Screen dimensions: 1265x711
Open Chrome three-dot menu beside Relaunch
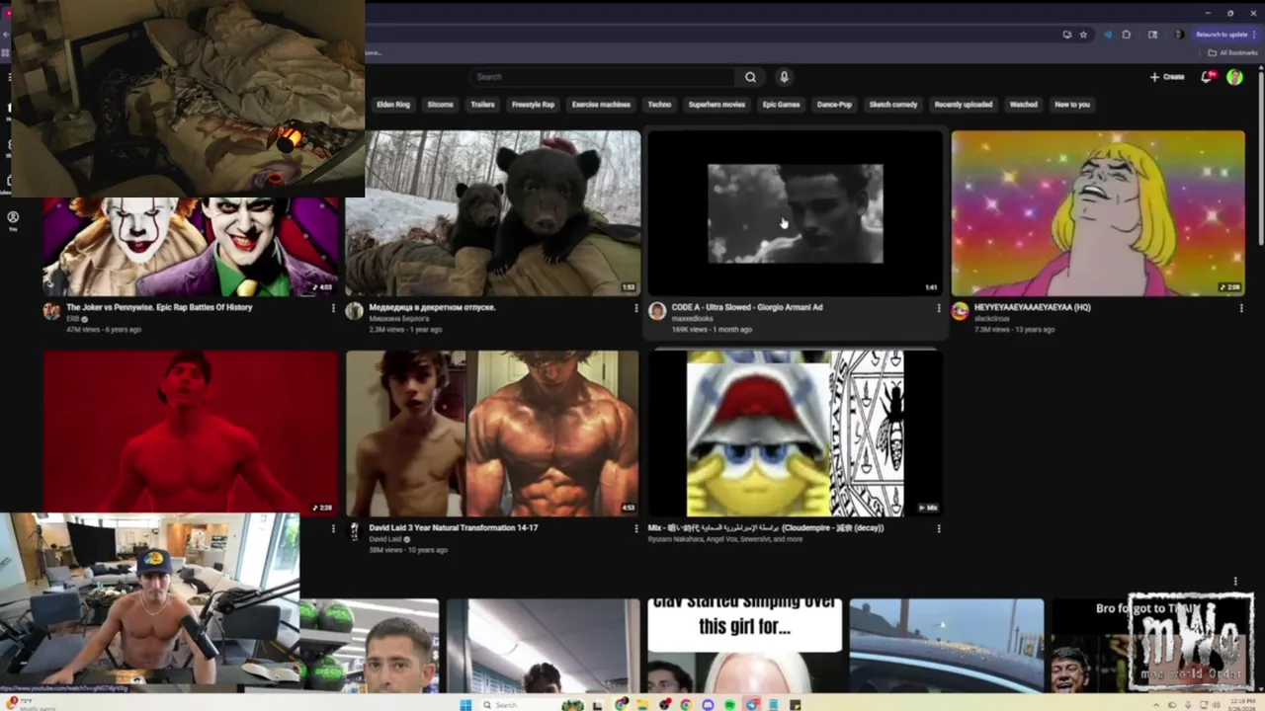click(x=1254, y=35)
